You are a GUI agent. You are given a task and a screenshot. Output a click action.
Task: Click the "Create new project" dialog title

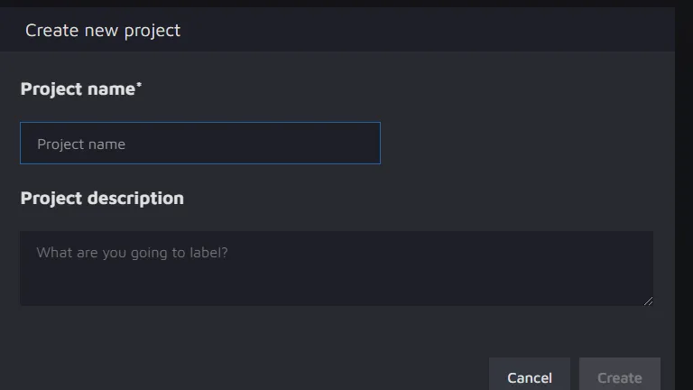click(103, 31)
